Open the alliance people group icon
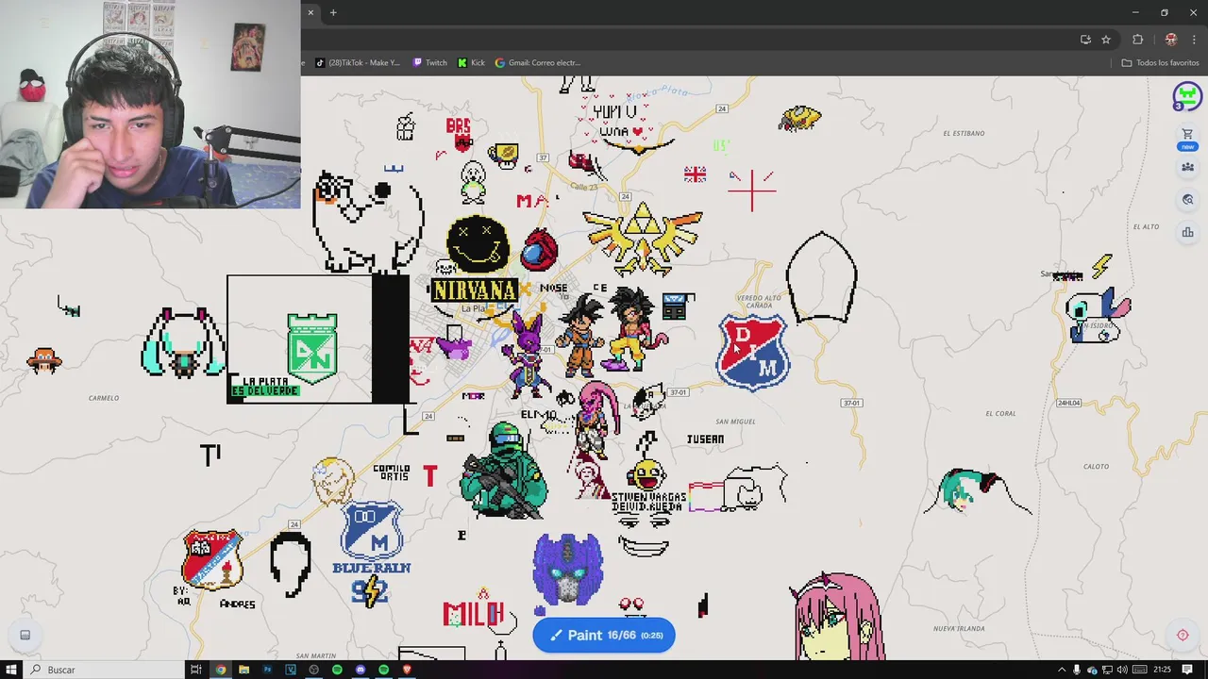The height and width of the screenshot is (679, 1208). click(x=1187, y=167)
